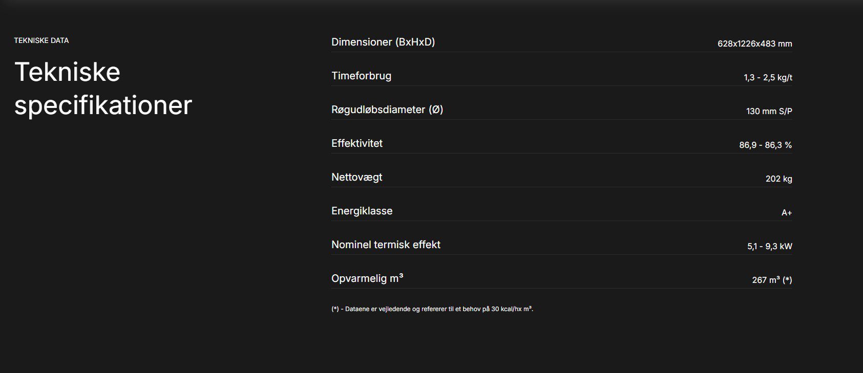Select the Nettovægt row label
This screenshot has height=373, width=863.
coord(356,177)
